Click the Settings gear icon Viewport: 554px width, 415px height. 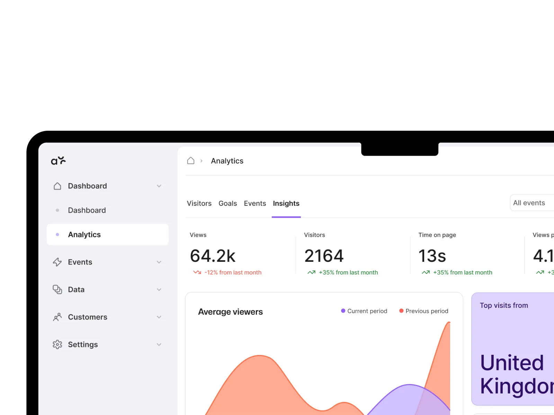click(57, 344)
